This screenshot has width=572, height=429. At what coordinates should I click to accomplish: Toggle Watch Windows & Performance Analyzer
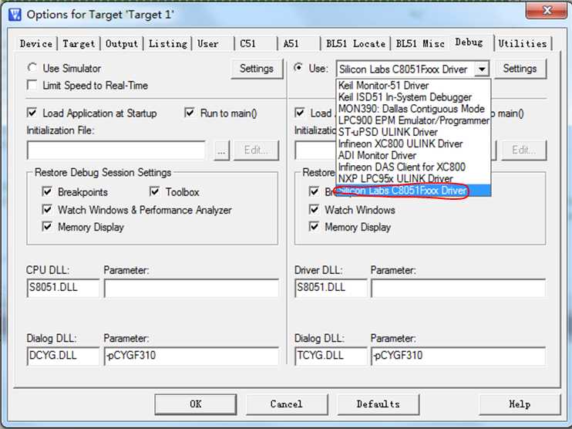(47, 210)
